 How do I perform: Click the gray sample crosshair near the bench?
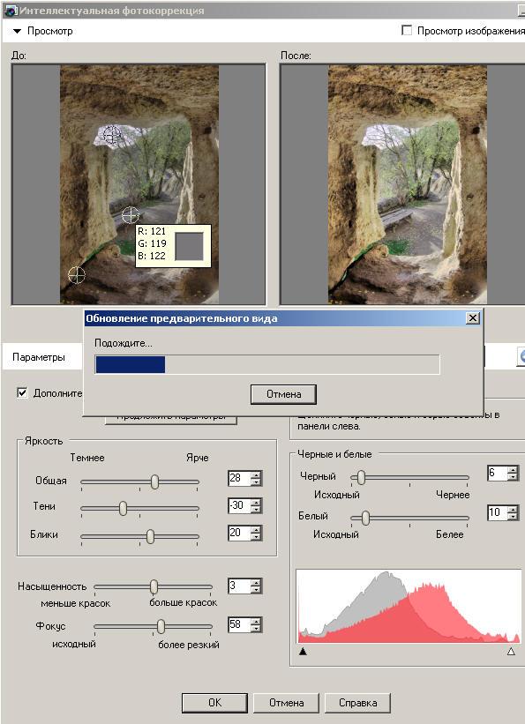point(131,214)
